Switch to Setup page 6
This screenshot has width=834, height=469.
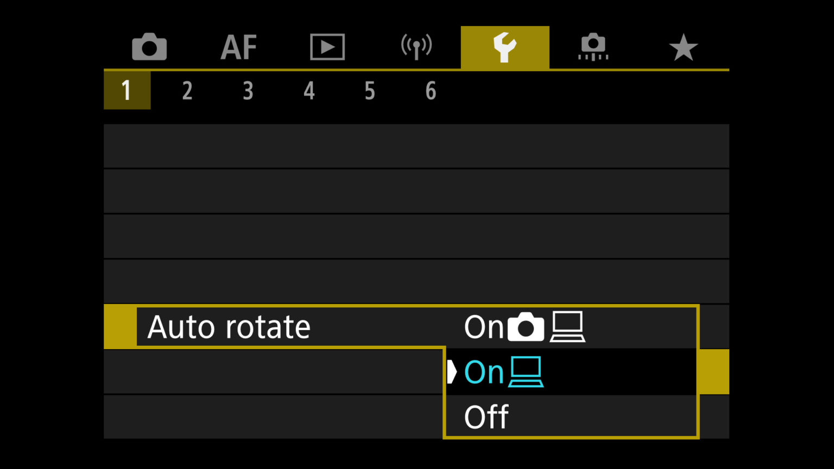(431, 91)
